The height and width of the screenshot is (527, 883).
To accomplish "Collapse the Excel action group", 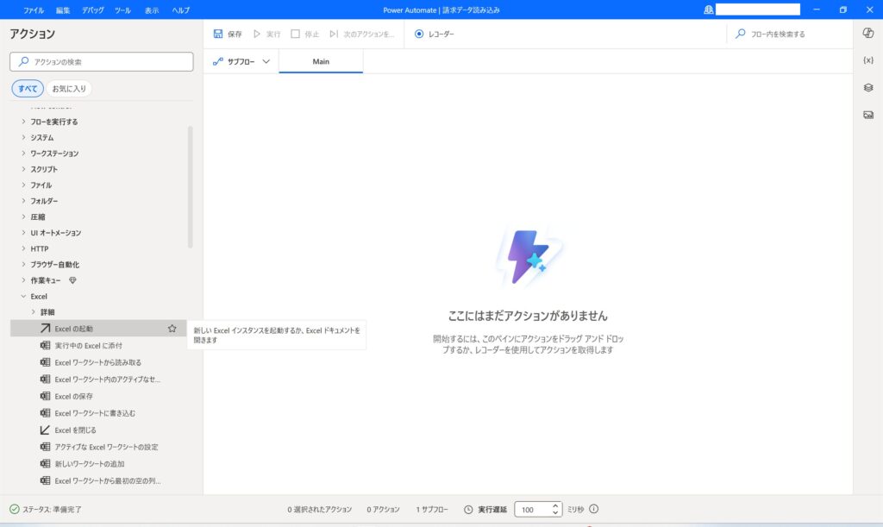I will [x=23, y=296].
